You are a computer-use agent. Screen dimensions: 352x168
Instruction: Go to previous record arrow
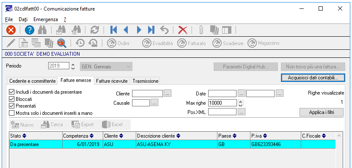(x=126, y=30)
